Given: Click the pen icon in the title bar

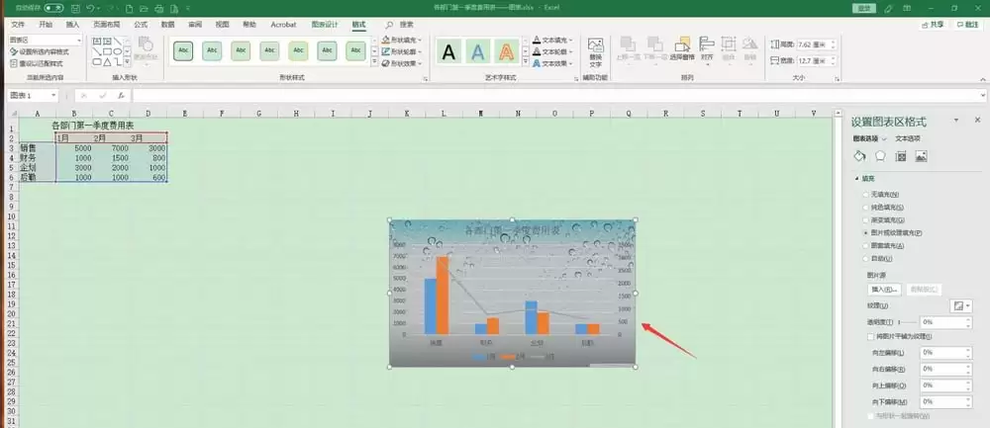Looking at the screenshot, I should (888, 8).
